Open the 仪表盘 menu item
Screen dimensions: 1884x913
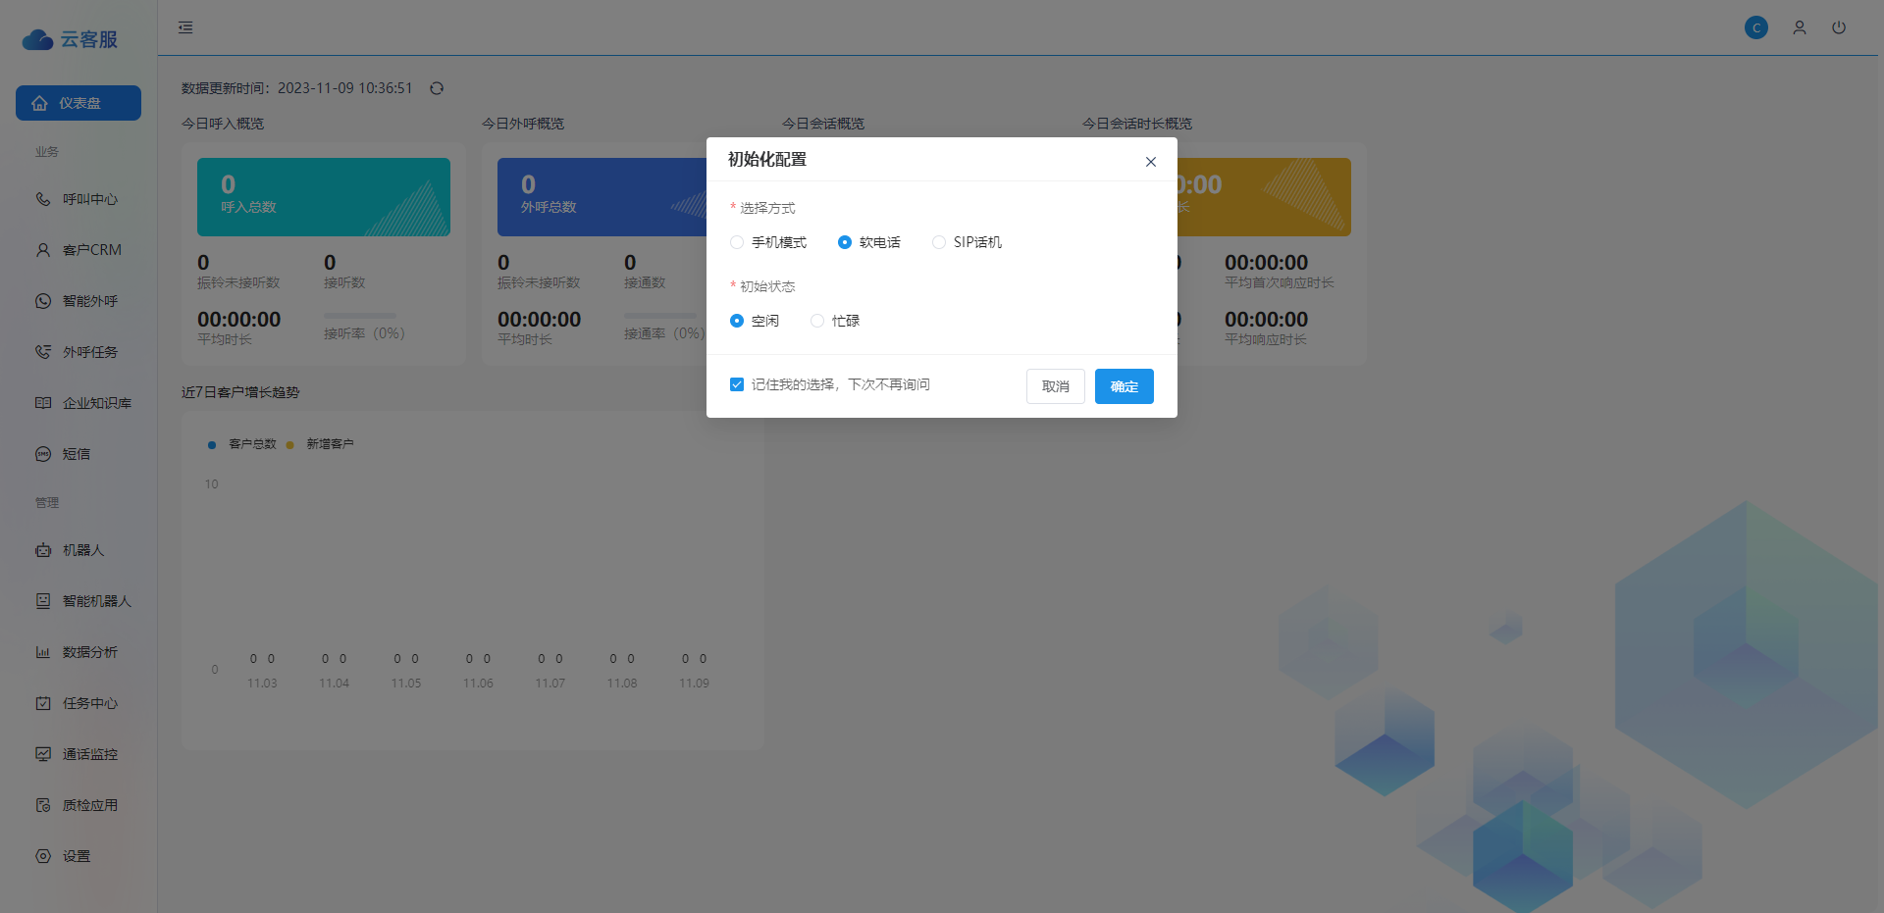pos(78,103)
